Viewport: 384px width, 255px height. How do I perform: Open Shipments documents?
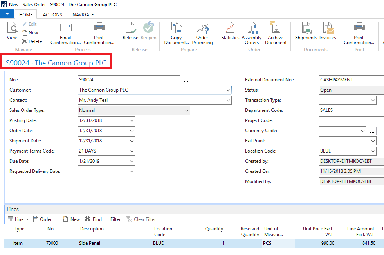pyautogui.click(x=306, y=31)
